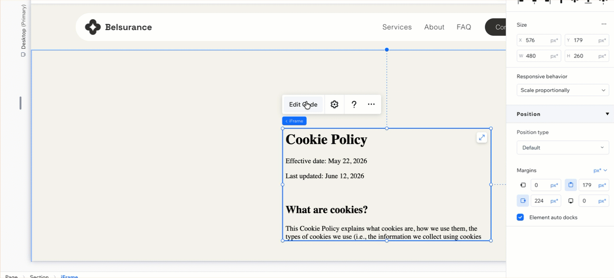Click the Belsurance logo icon

(92, 27)
